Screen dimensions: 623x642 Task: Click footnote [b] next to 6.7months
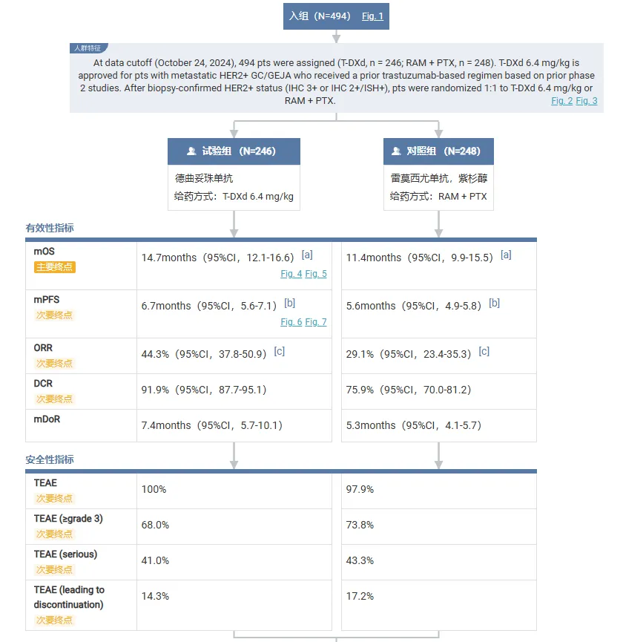coord(290,304)
